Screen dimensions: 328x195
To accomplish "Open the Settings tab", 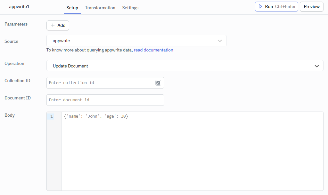I will coord(130,8).
